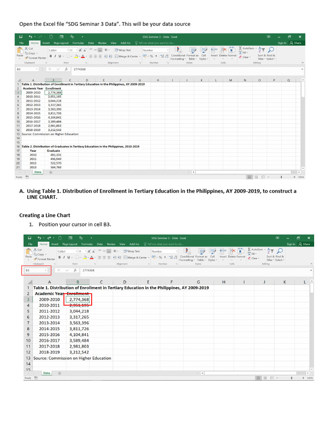Toggle Italic in the upper Excel window's Font group
The width and height of the screenshot is (320, 427).
click(x=55, y=56)
